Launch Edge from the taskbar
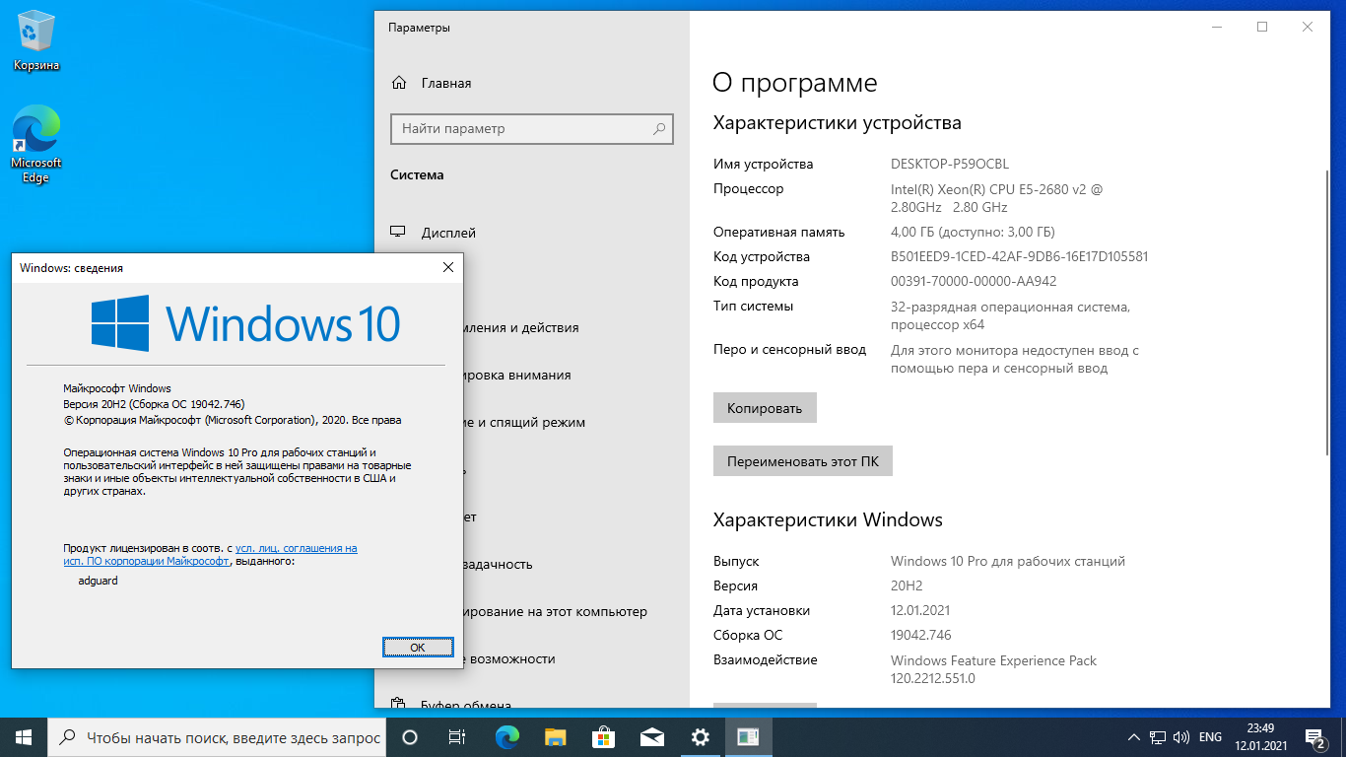This screenshot has width=1346, height=757. coord(507,737)
